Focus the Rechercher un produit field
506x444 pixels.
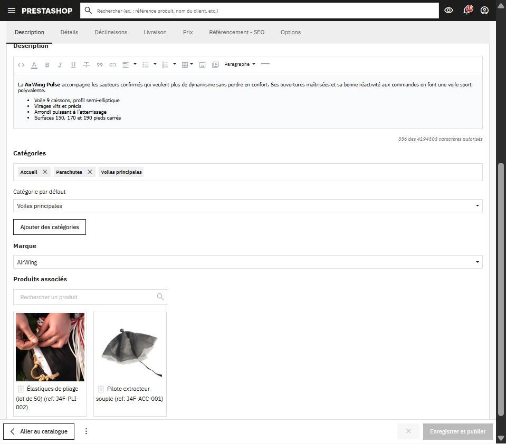point(90,297)
